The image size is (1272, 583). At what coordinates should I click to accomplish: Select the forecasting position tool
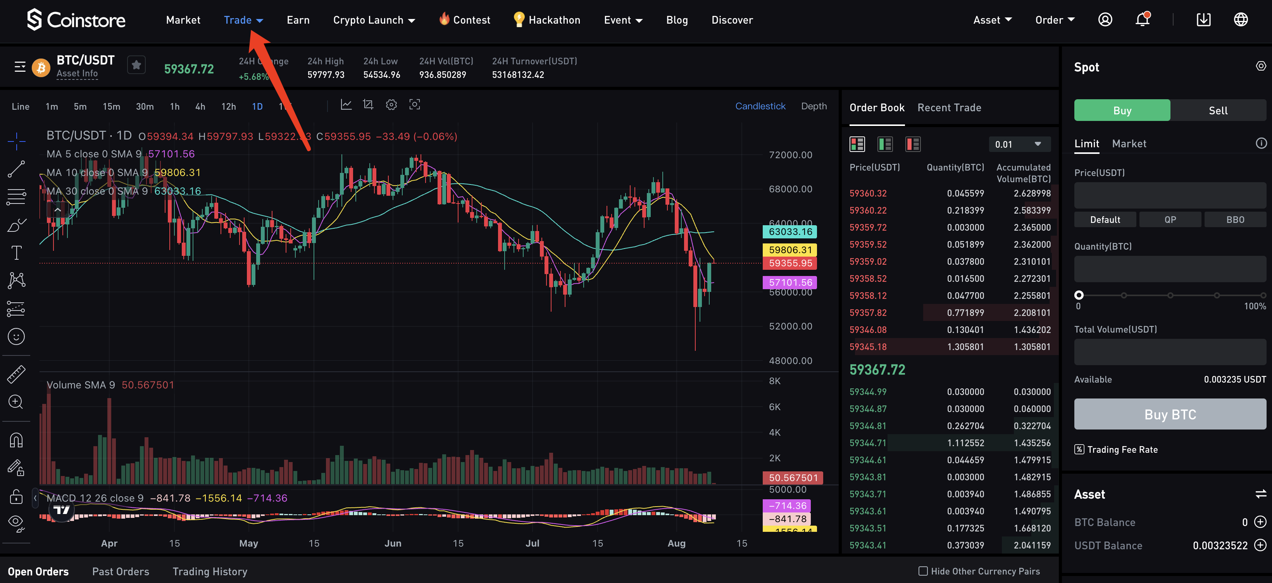tap(16, 309)
